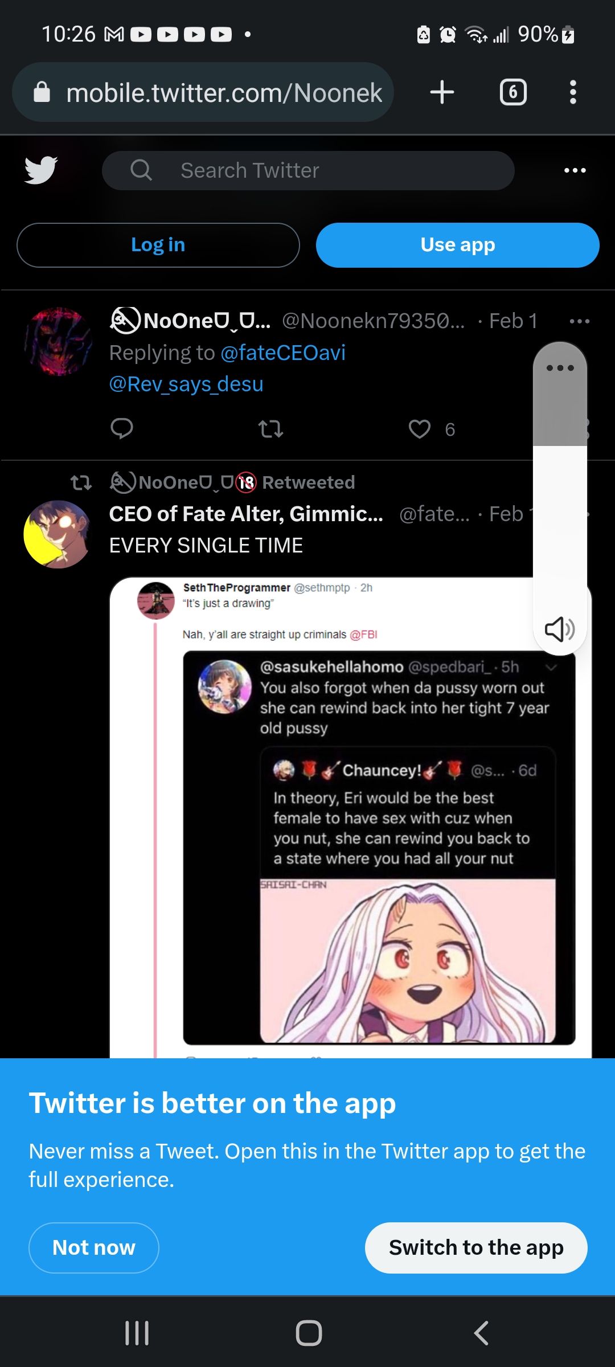
Task: Tap the reply speech bubble icon
Action: (122, 428)
